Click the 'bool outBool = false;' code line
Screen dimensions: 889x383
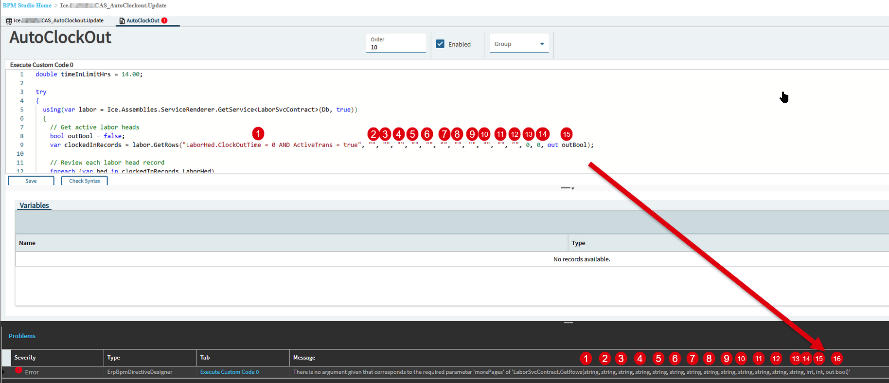tap(87, 136)
